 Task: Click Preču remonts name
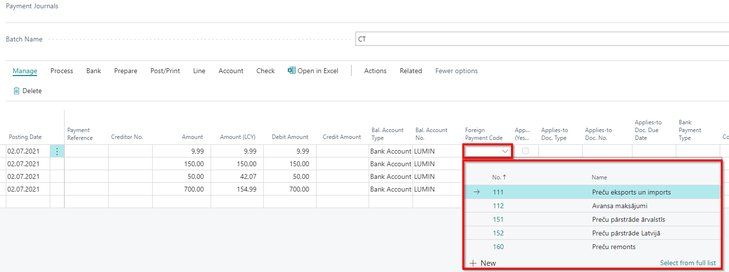point(614,247)
